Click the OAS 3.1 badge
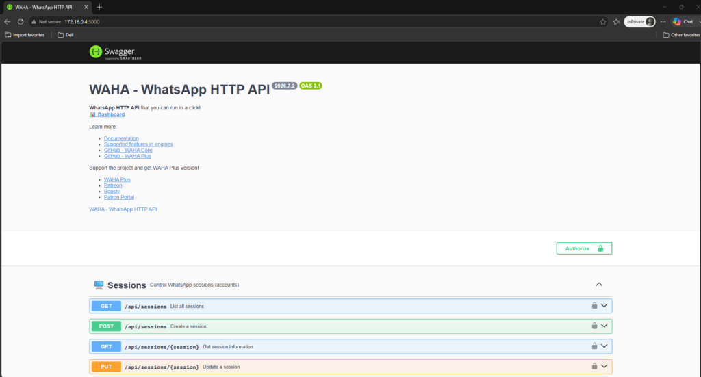This screenshot has width=701, height=377. click(311, 86)
